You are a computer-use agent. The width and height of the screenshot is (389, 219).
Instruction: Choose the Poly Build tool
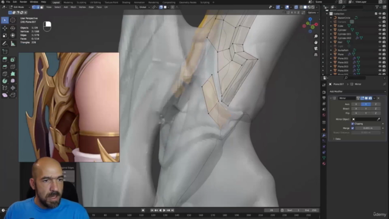[13, 74]
